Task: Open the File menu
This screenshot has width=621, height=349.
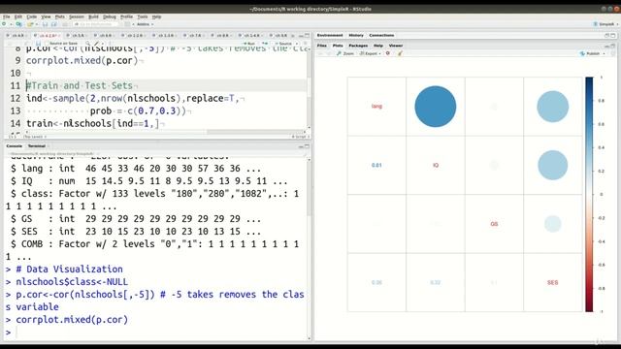Action: click(7, 16)
